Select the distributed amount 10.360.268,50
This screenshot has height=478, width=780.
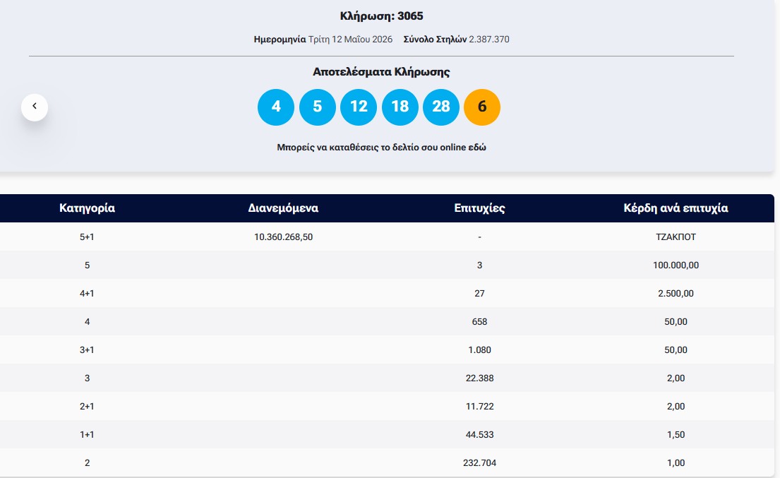click(x=284, y=237)
